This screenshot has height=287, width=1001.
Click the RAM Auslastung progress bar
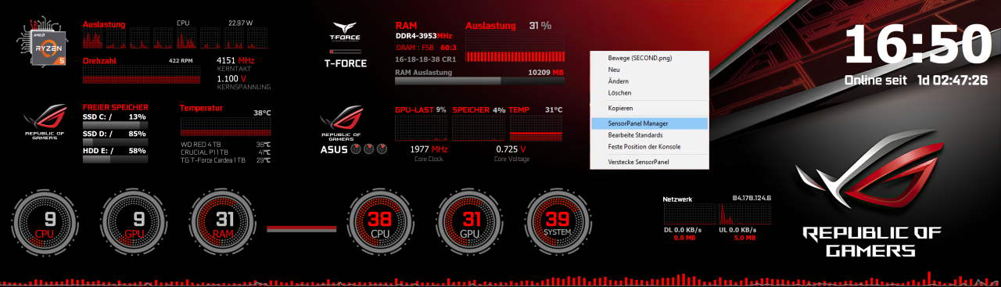479,81
